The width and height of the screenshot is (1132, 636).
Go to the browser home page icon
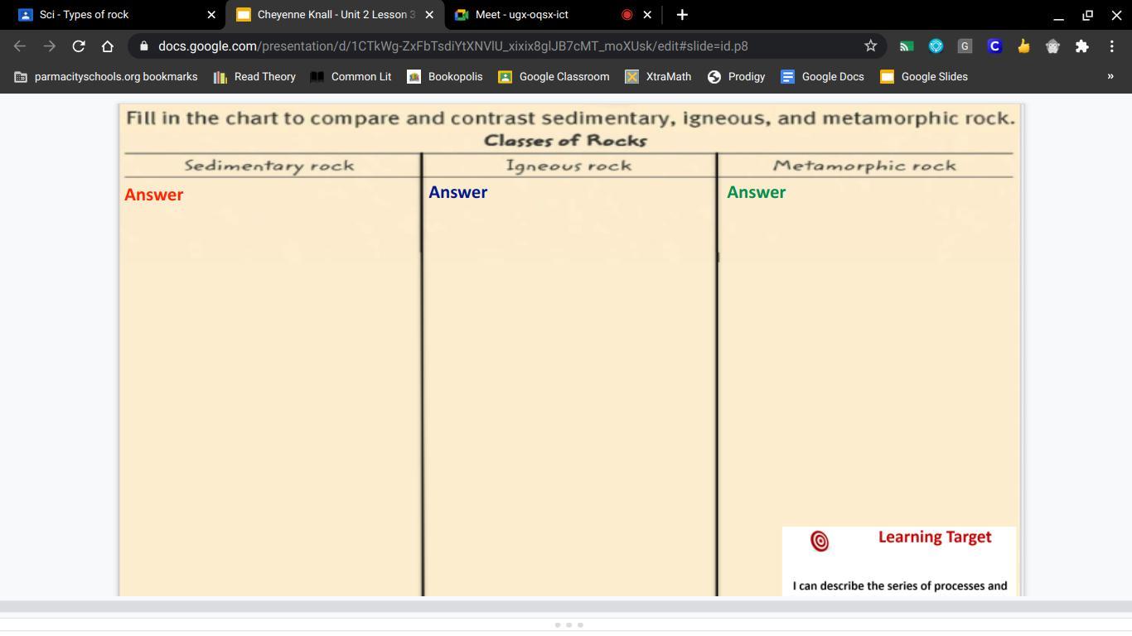107,46
